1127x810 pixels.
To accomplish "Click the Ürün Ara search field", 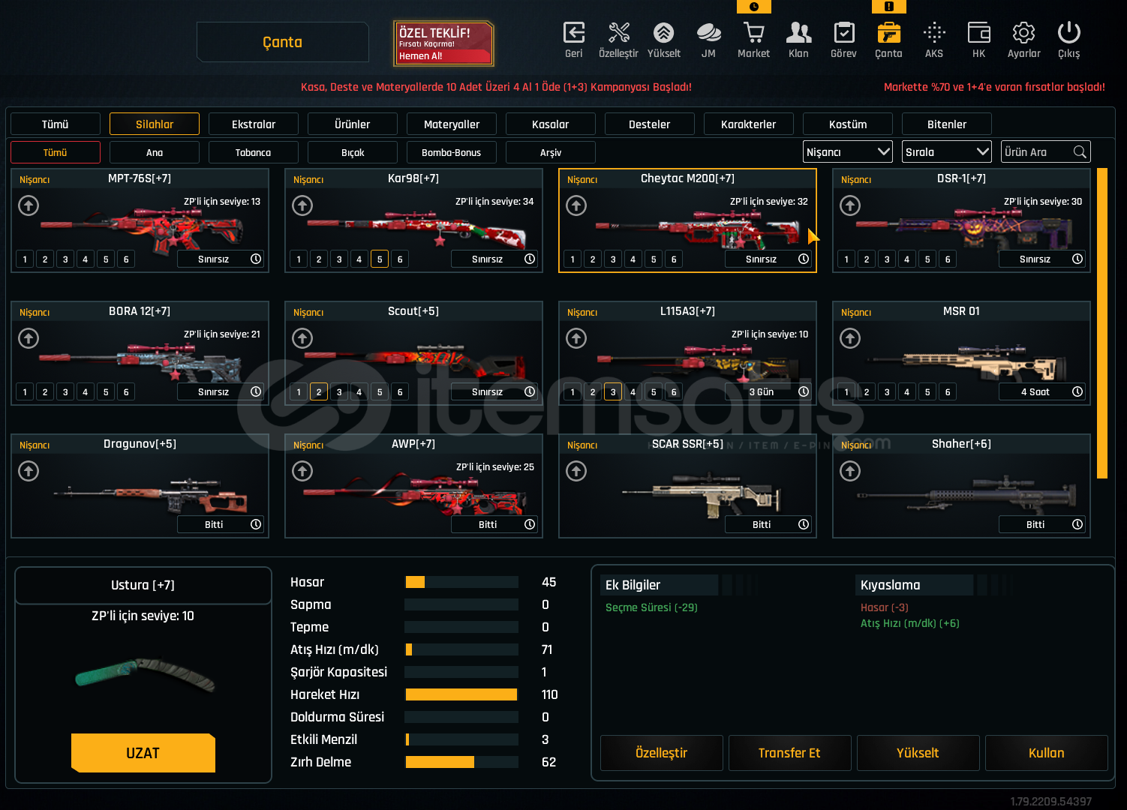I will (1045, 152).
